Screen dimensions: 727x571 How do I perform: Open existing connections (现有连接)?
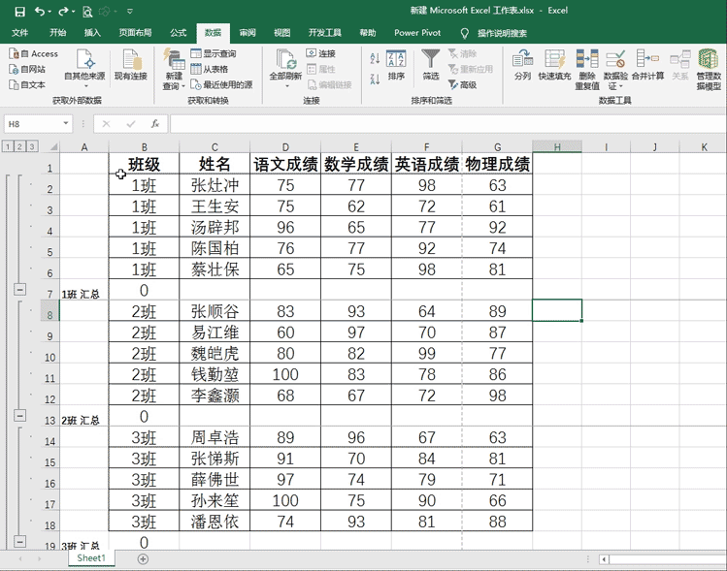click(x=131, y=65)
